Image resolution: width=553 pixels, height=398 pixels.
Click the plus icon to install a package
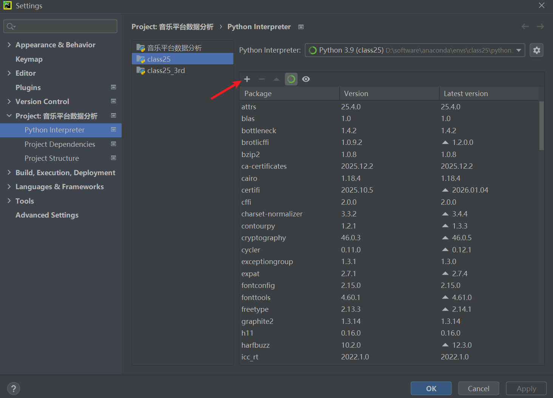pos(247,79)
